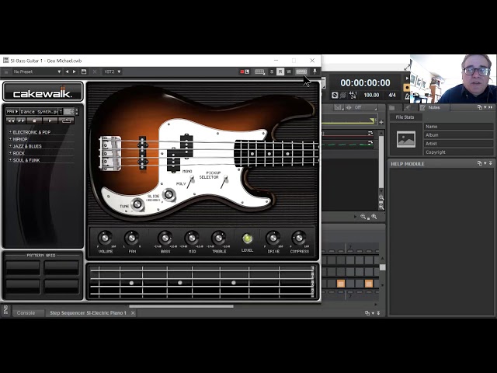Expand the ROCK folder

pos(10,153)
